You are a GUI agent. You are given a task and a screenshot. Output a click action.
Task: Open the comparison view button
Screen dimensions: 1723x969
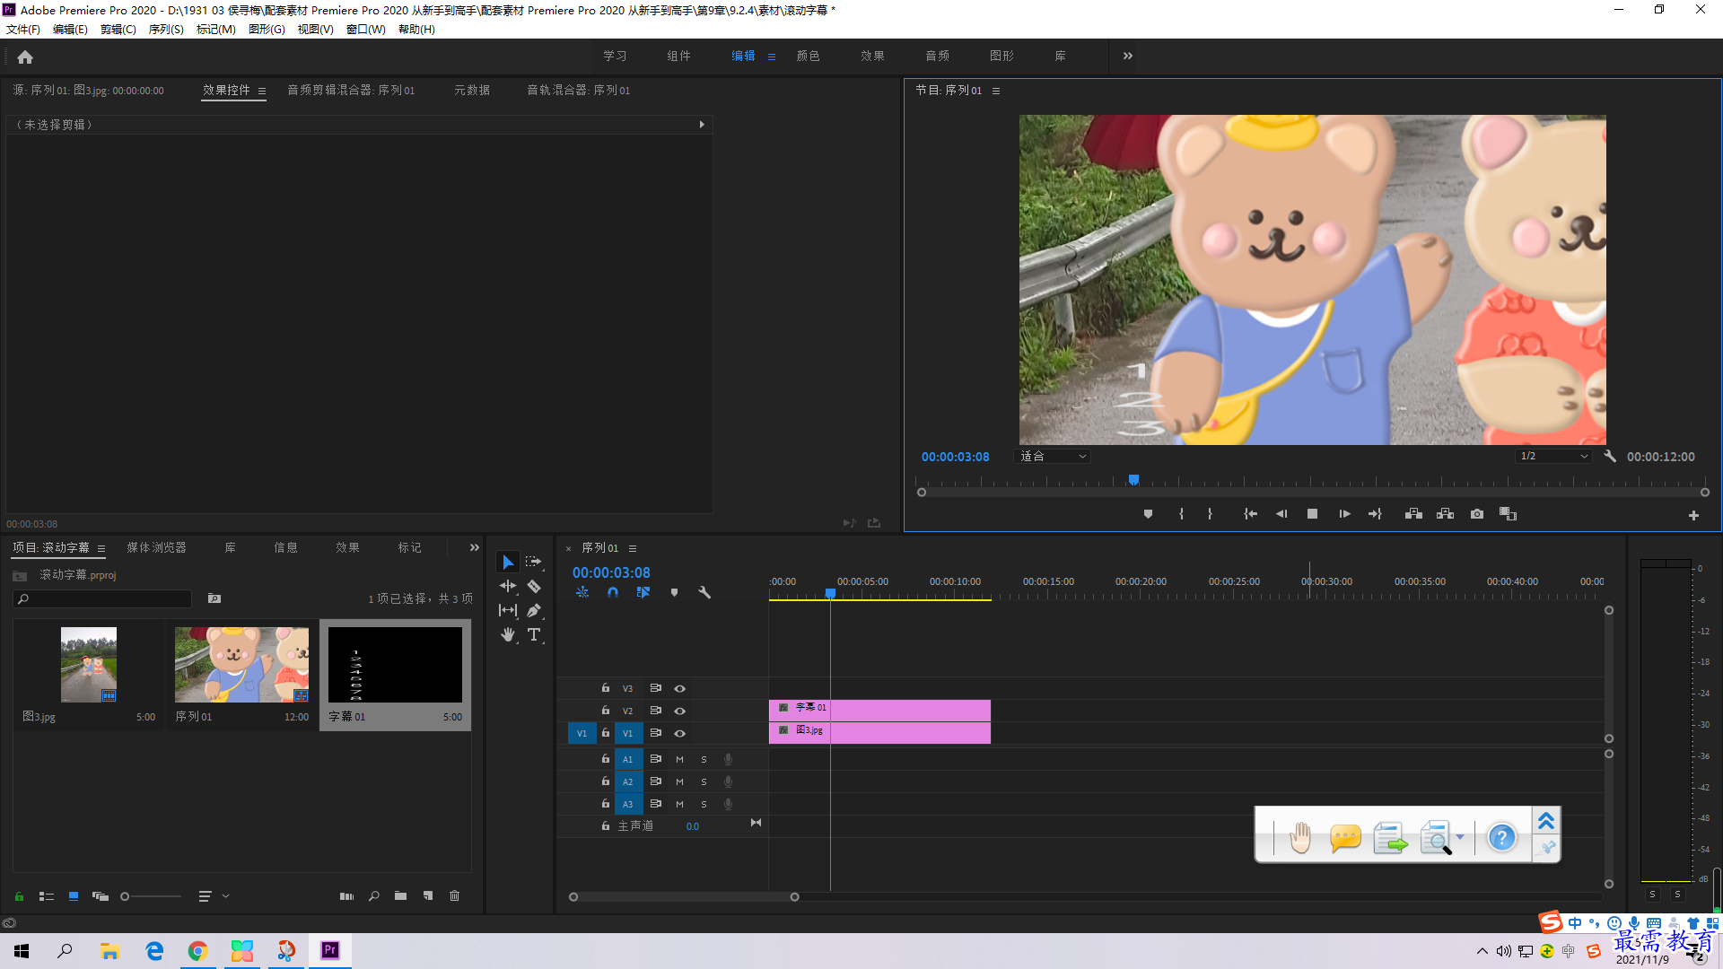[1508, 514]
